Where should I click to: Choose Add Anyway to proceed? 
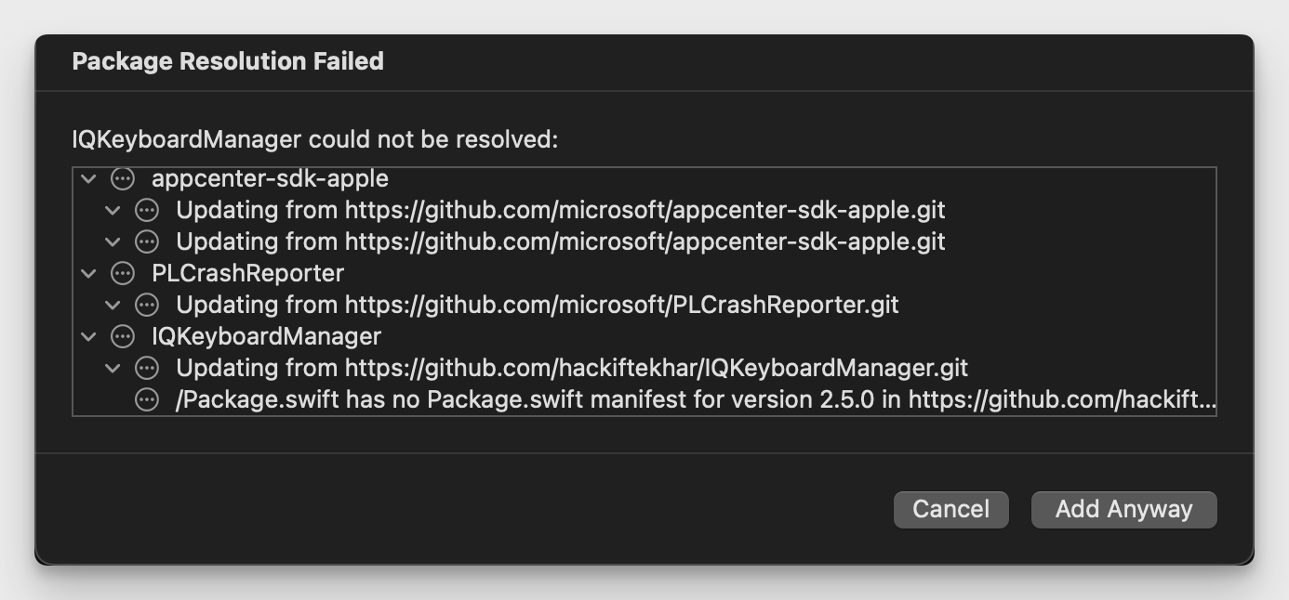click(x=1123, y=509)
